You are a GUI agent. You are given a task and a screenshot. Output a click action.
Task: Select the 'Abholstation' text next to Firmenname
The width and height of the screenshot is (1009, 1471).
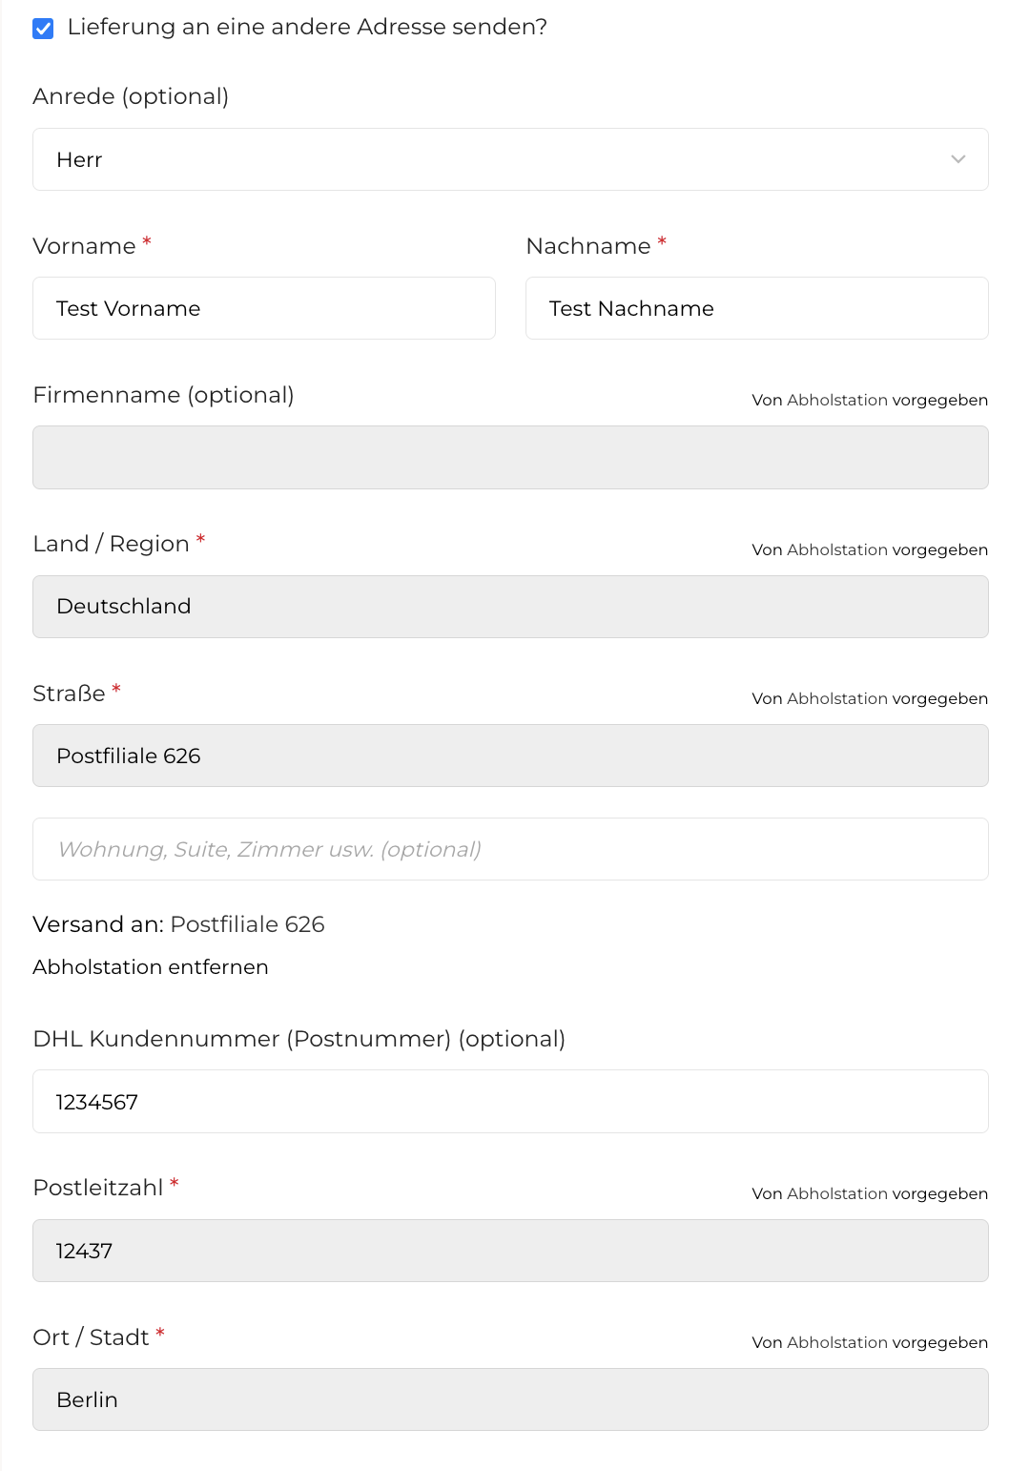click(x=838, y=400)
